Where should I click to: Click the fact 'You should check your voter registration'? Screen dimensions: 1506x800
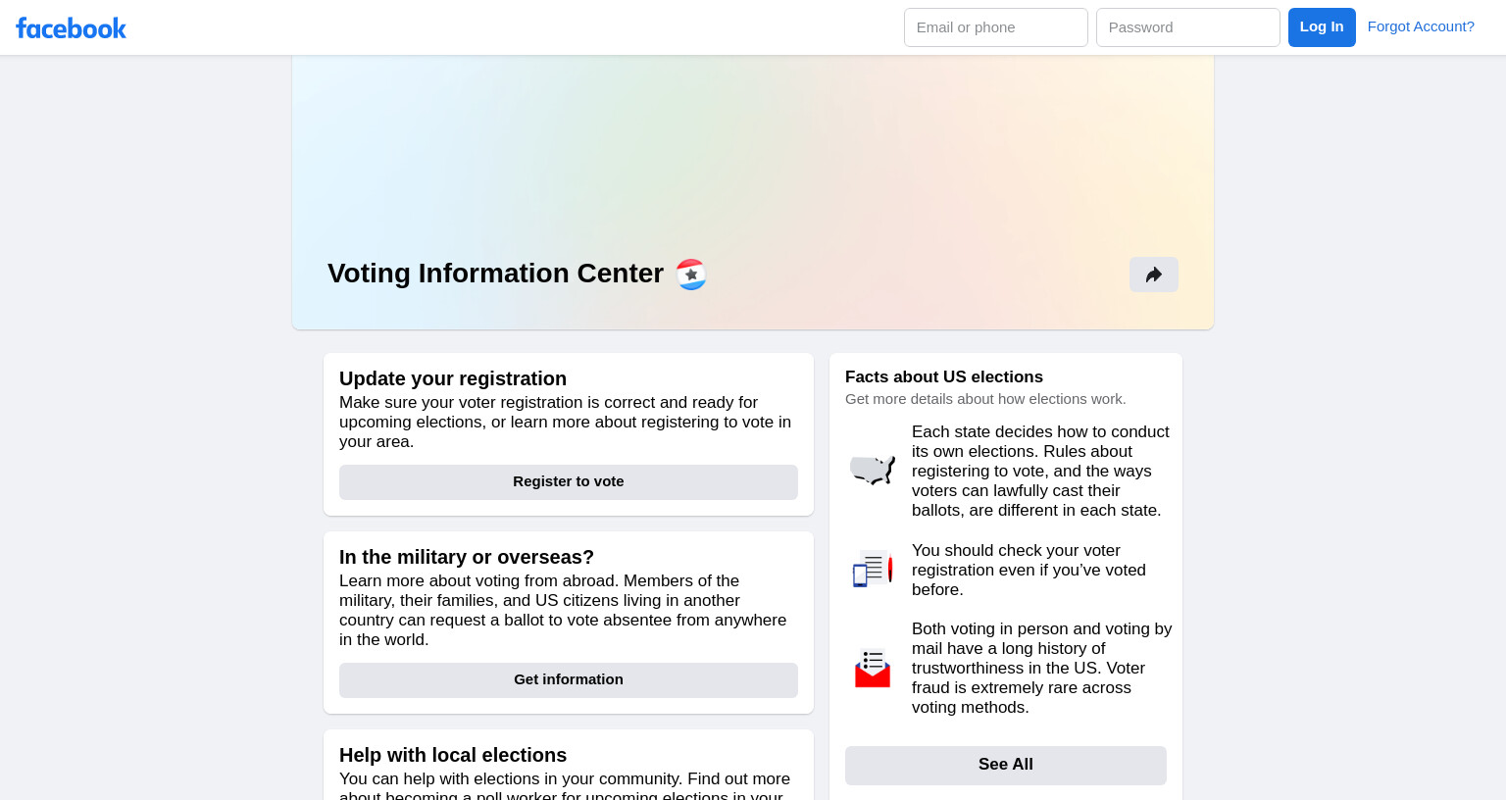pyautogui.click(x=1029, y=570)
